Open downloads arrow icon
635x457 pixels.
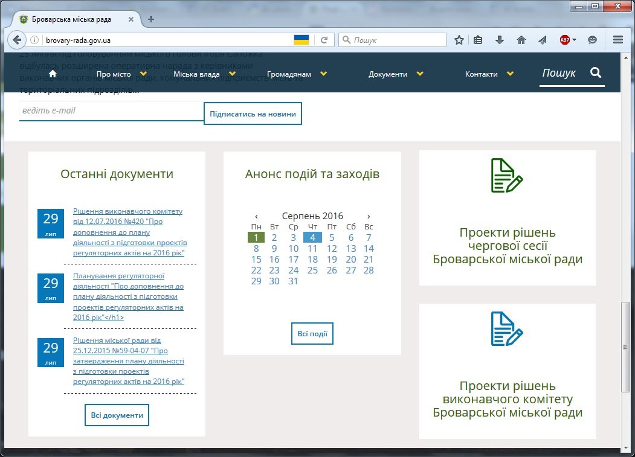pos(500,40)
